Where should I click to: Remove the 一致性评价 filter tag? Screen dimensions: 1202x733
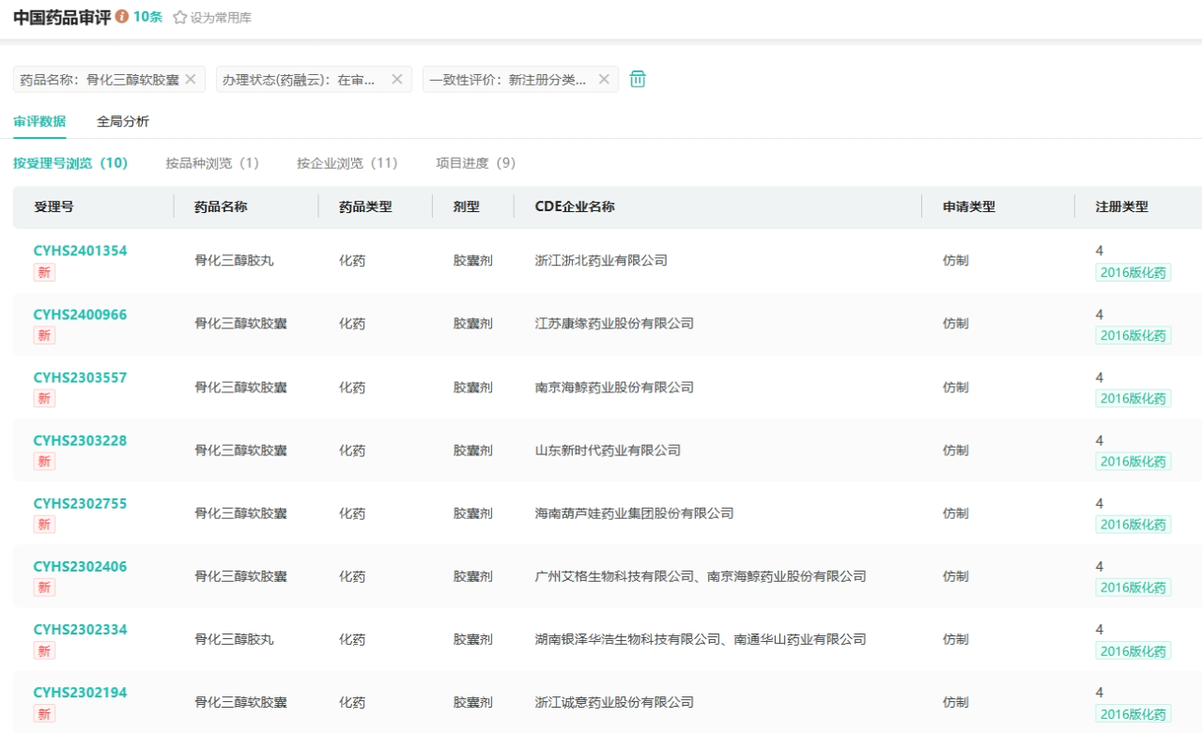(x=604, y=80)
